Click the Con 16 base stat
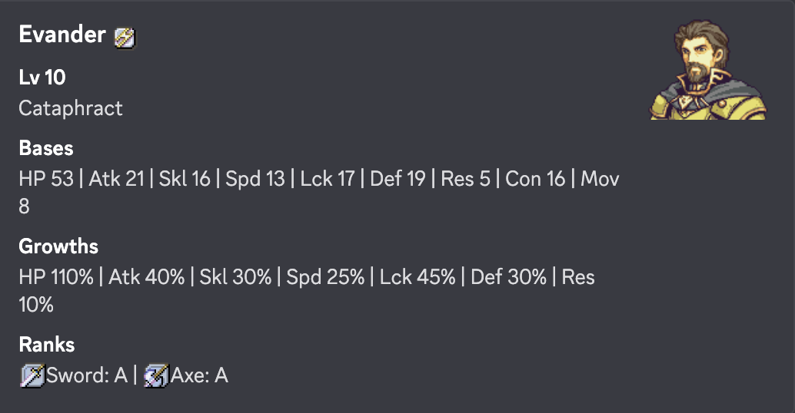The width and height of the screenshot is (795, 413). point(535,179)
